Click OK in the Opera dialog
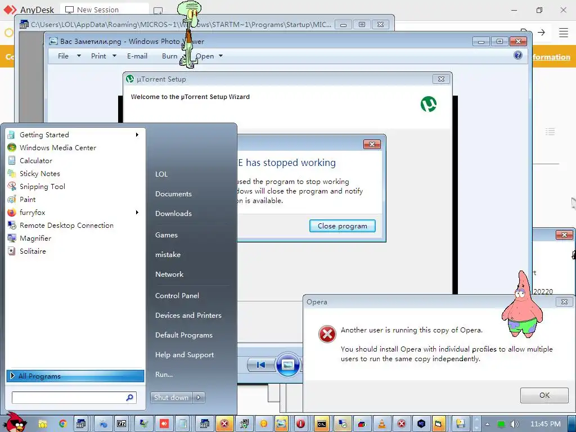Screen dimensions: 576x432 (544, 395)
